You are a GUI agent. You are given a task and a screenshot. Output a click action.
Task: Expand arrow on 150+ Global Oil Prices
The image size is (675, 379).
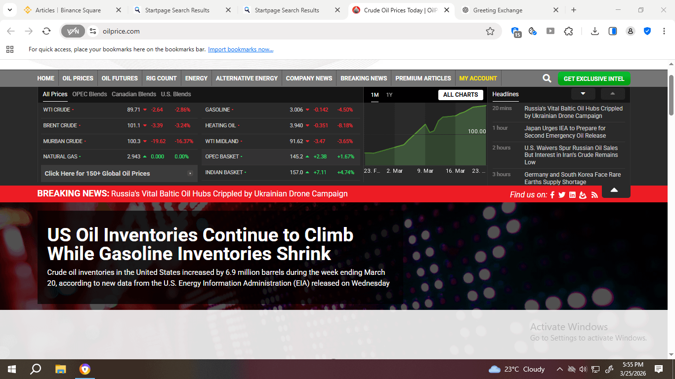click(190, 174)
